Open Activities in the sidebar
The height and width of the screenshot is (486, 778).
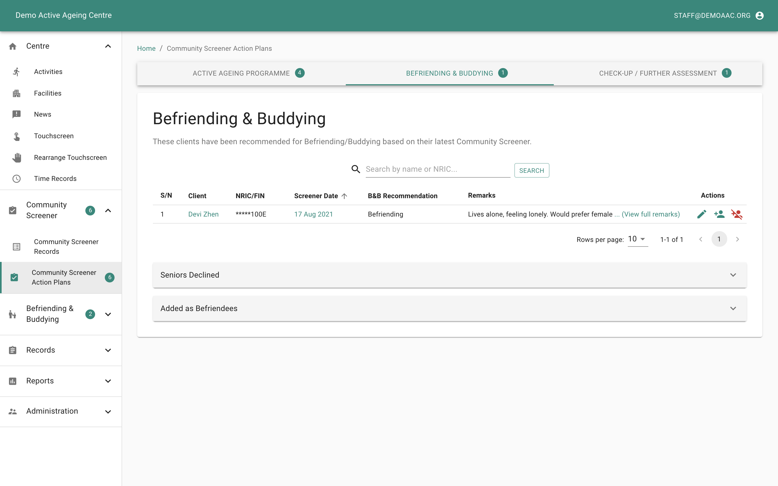(61, 72)
